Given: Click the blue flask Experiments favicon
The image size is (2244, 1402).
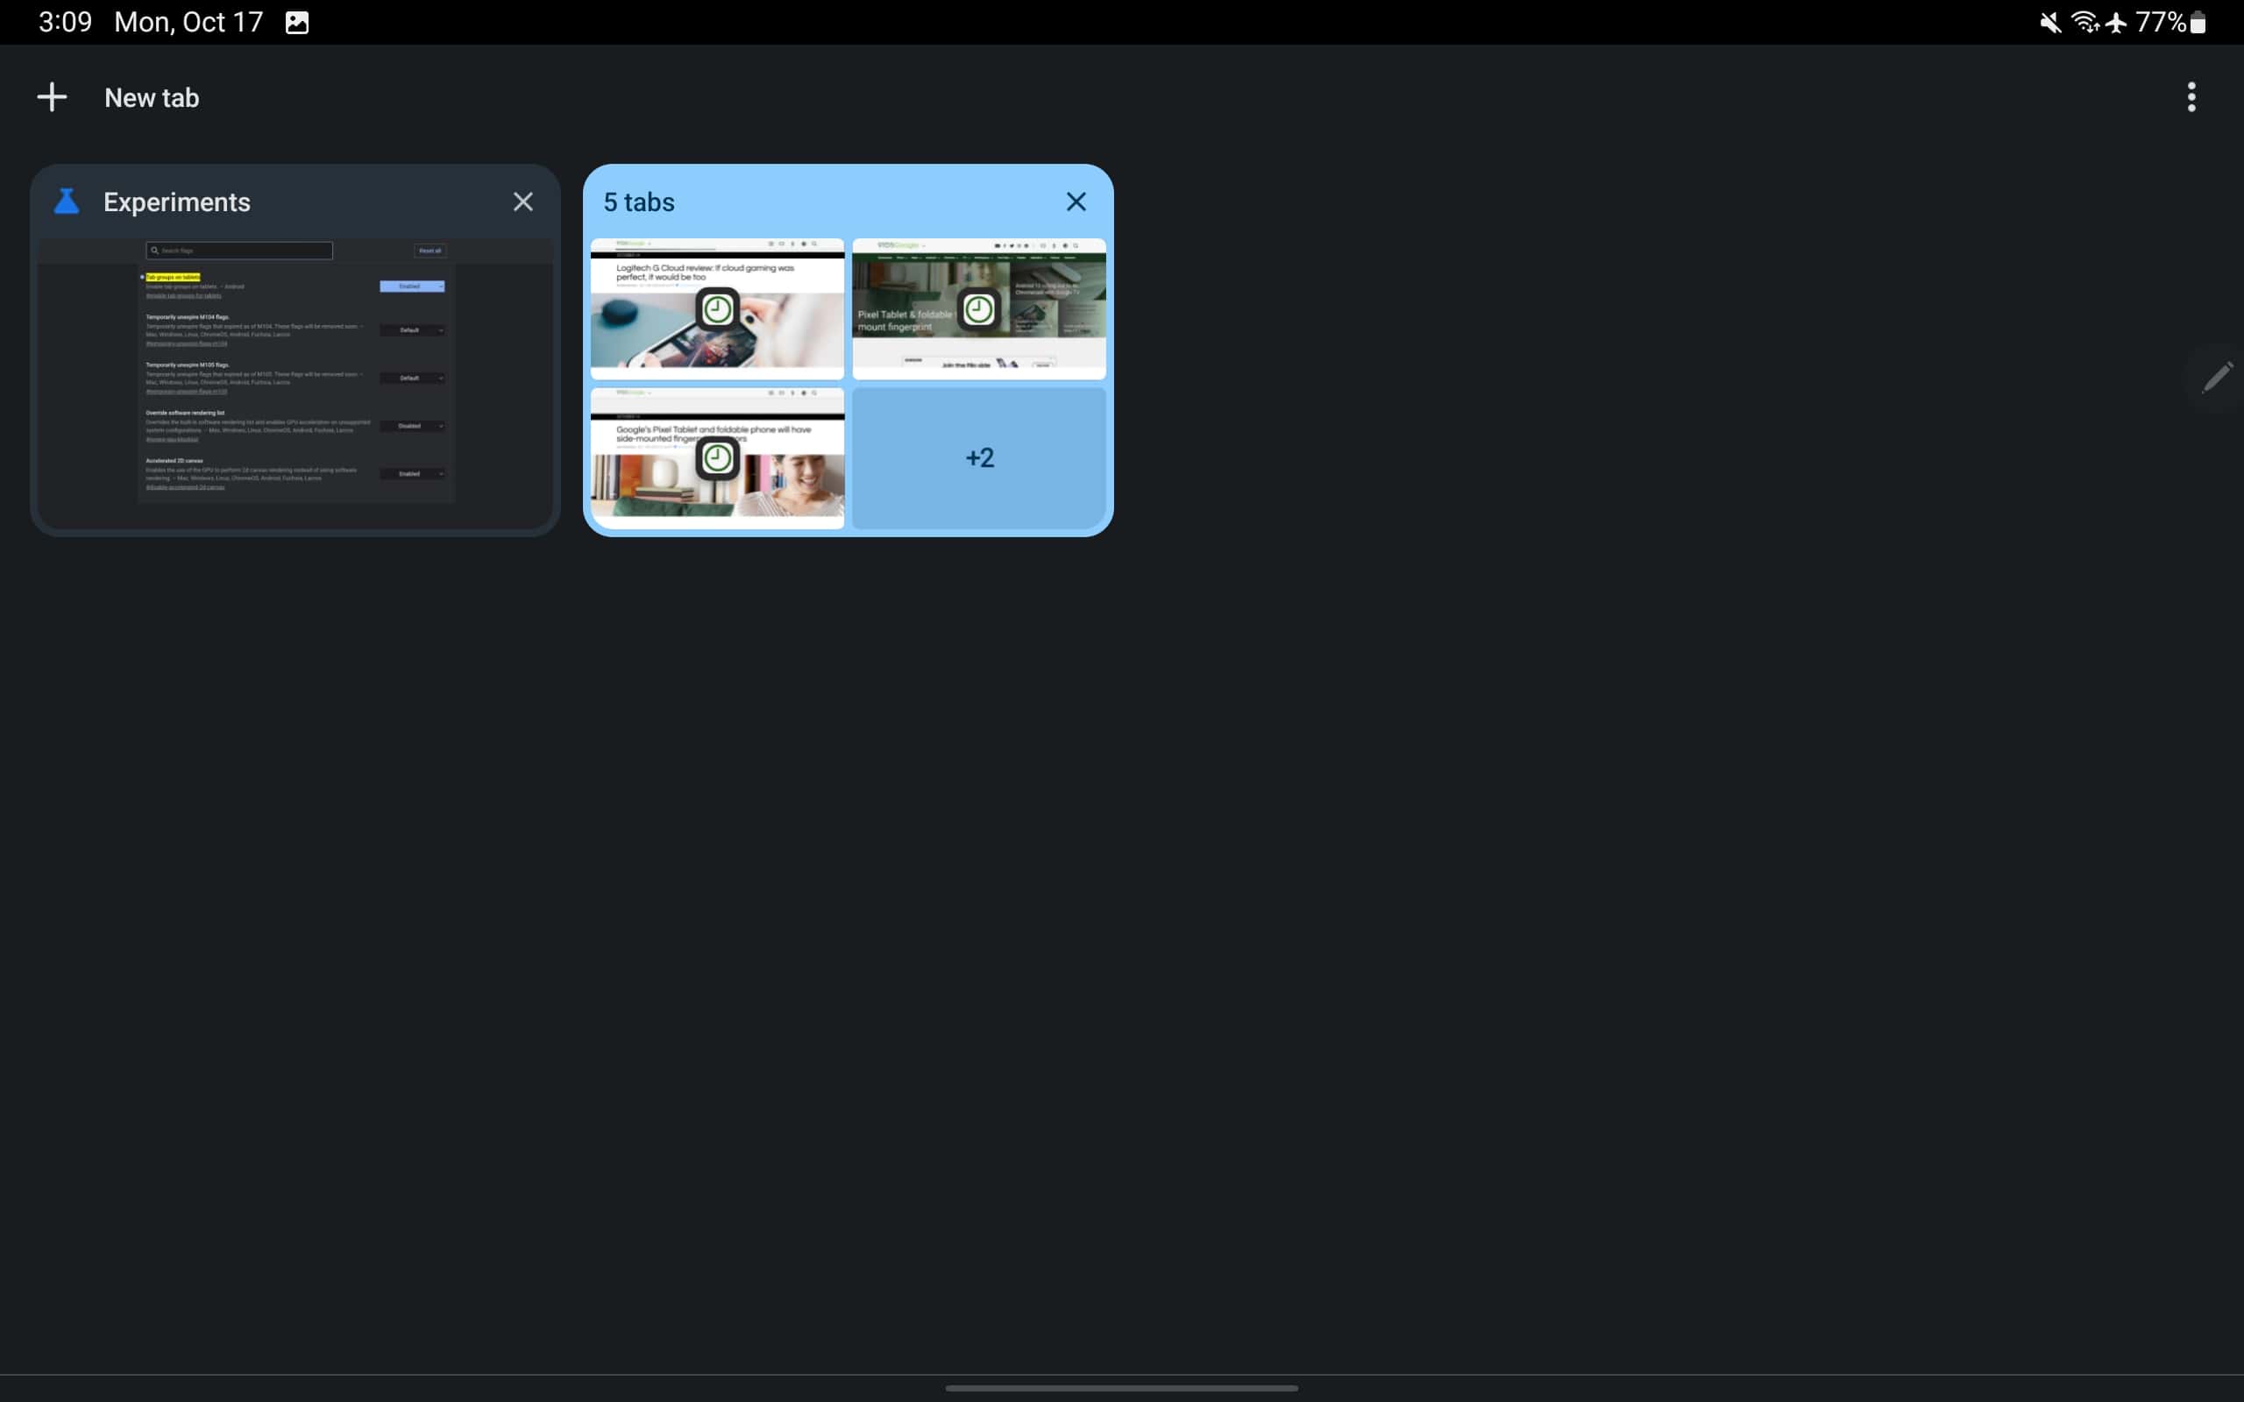Looking at the screenshot, I should pos(67,202).
